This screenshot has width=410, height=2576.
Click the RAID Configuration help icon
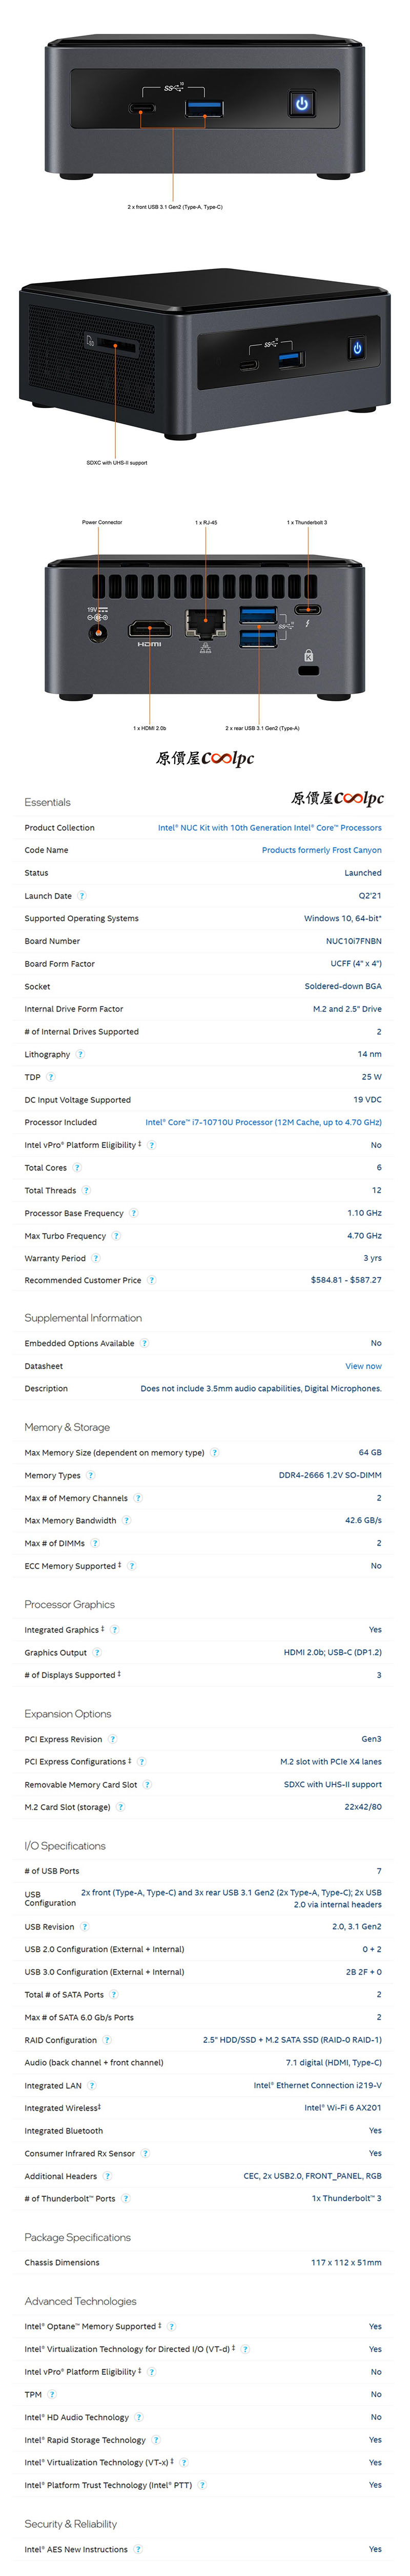click(107, 2040)
